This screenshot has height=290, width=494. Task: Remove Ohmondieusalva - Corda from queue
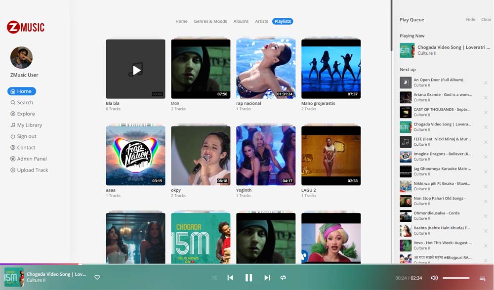[x=486, y=216]
